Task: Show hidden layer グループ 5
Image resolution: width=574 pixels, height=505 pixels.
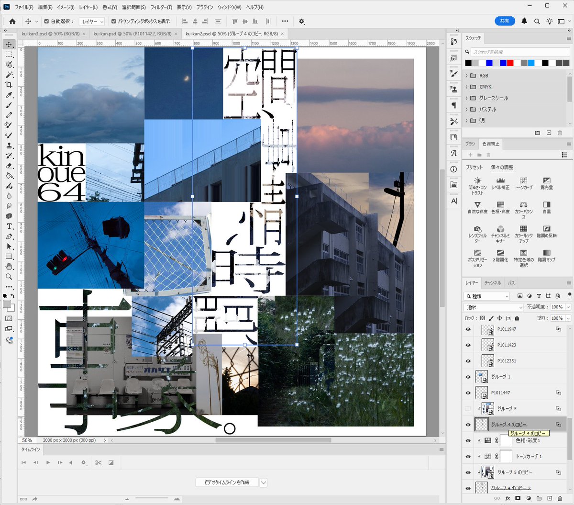Action: [468, 408]
